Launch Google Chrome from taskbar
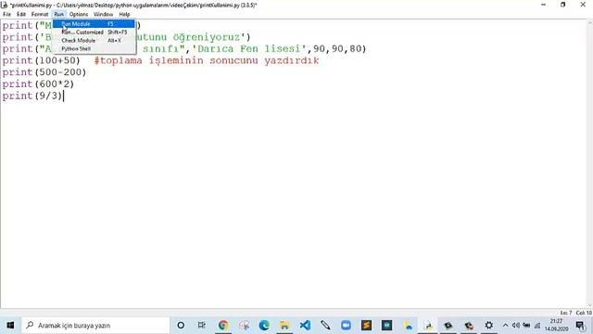Image resolution: width=593 pixels, height=334 pixels. [x=223, y=326]
